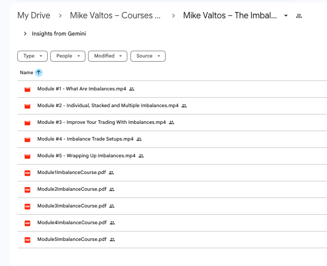Click the Name column header
The width and height of the screenshot is (327, 266).
[26, 73]
